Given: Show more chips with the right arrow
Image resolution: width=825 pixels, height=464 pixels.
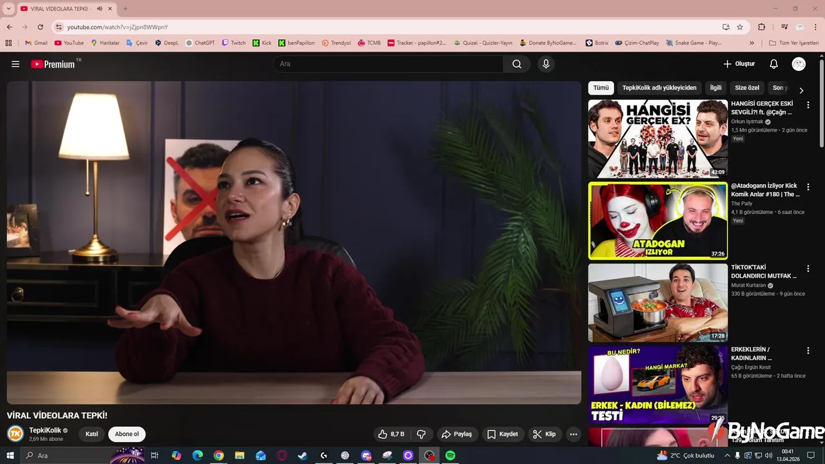Looking at the screenshot, I should point(801,91).
